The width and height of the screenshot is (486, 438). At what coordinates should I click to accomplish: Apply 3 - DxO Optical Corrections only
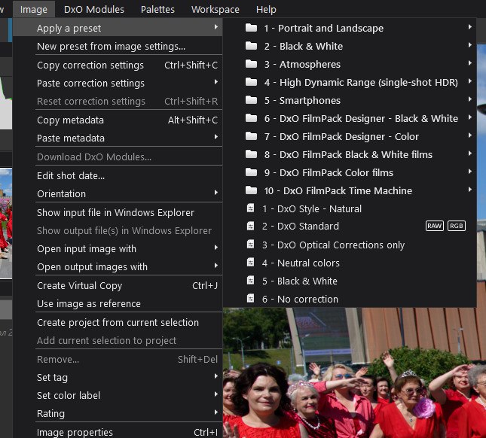pos(350,245)
